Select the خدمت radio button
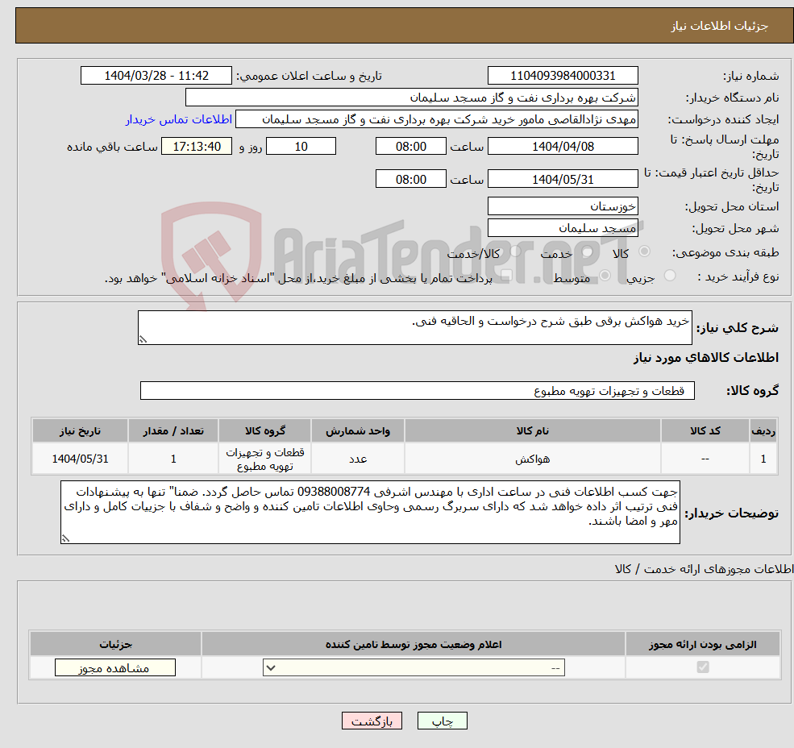This screenshot has height=748, width=794. [588, 251]
